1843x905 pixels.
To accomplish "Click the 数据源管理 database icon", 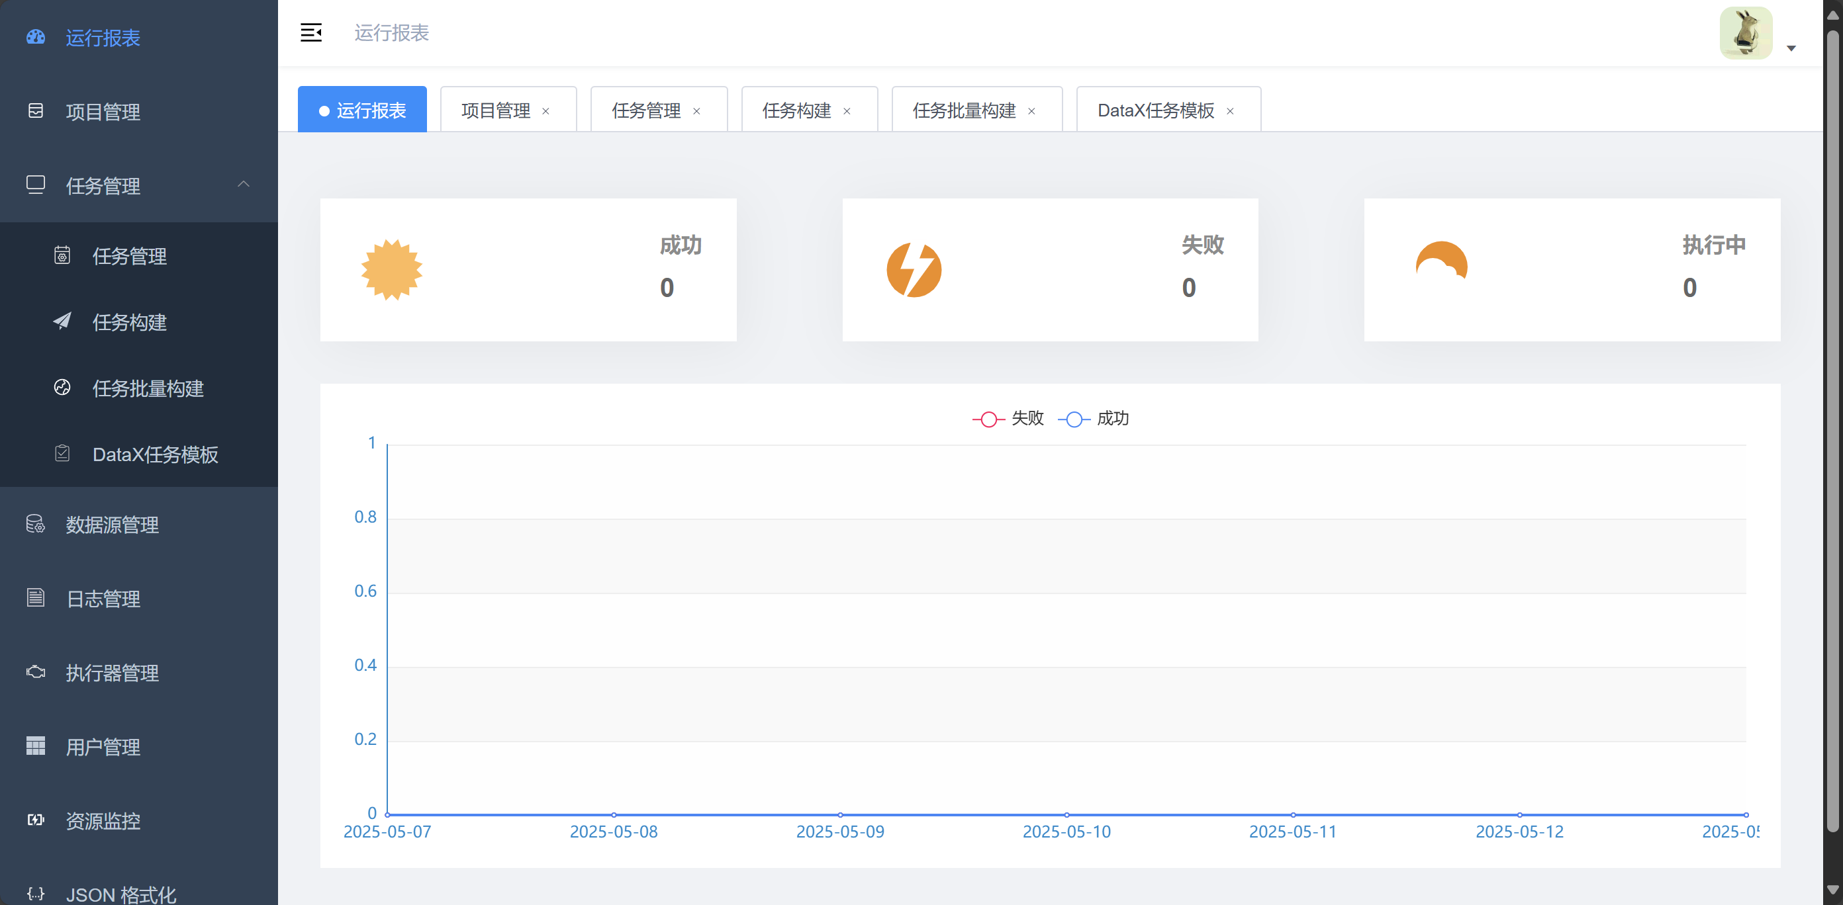I will [36, 524].
